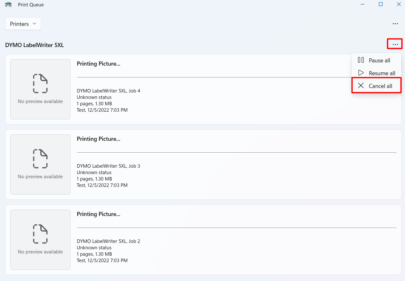Image resolution: width=405 pixels, height=281 pixels.
Task: Maximize the Print Queue window
Action: [381, 4]
